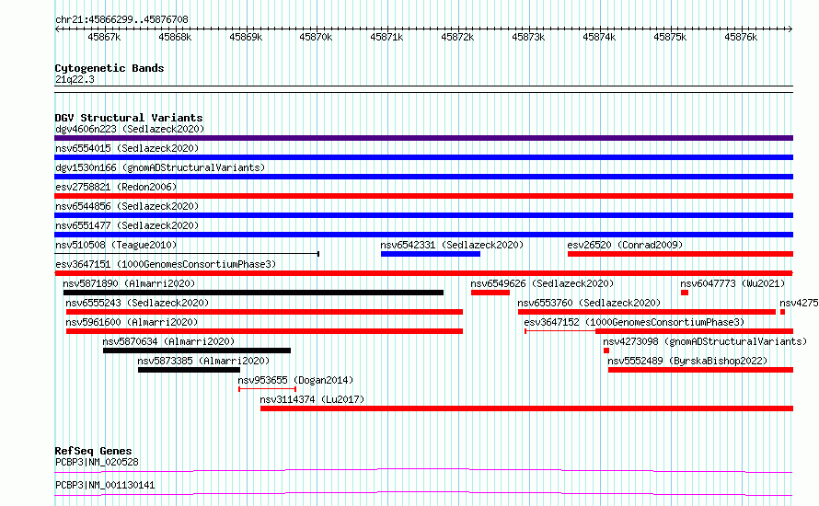Open esv3647151 (1000GenomesConsortiumPhase3) label

point(166,264)
